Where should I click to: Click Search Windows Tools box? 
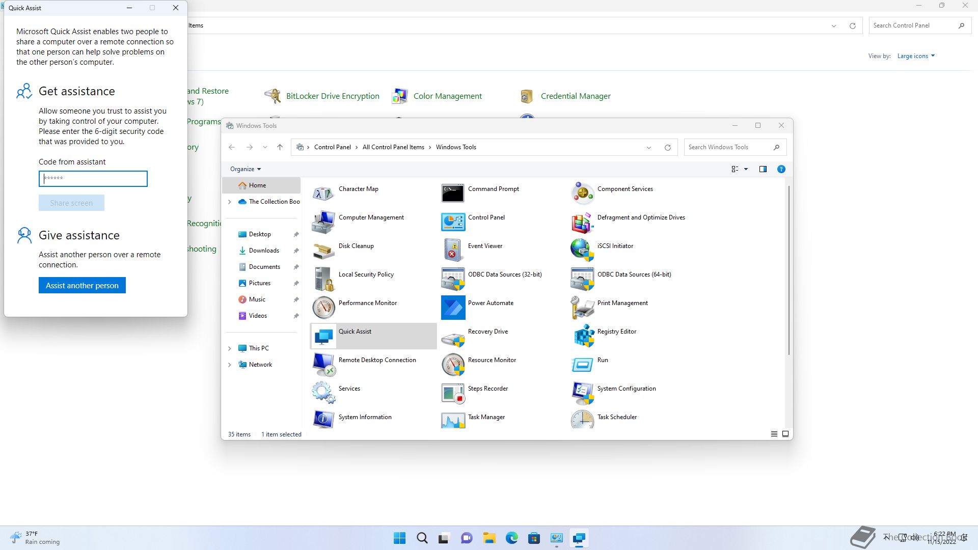(x=735, y=147)
